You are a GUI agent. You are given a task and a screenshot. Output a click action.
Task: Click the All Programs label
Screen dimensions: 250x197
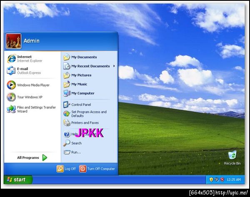click(28, 157)
